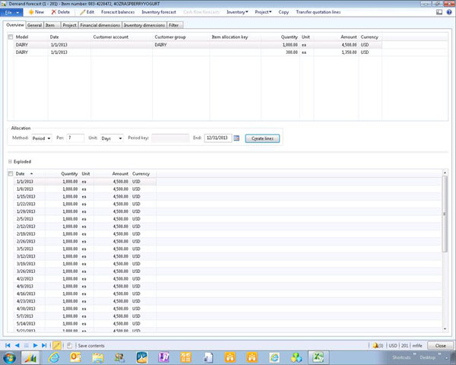
Task: Open the File menu dropdown
Action: pos(11,12)
